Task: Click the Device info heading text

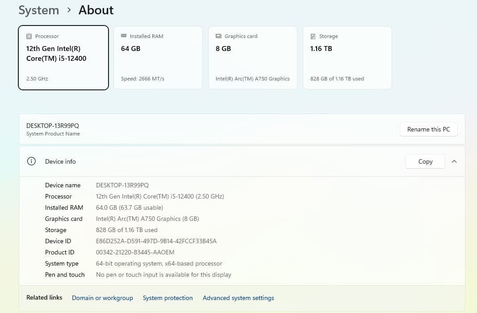Action: (60, 161)
